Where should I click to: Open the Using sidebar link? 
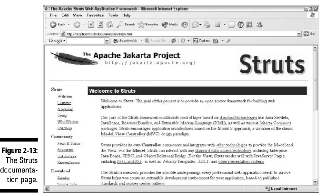pyautogui.click(x=62, y=116)
